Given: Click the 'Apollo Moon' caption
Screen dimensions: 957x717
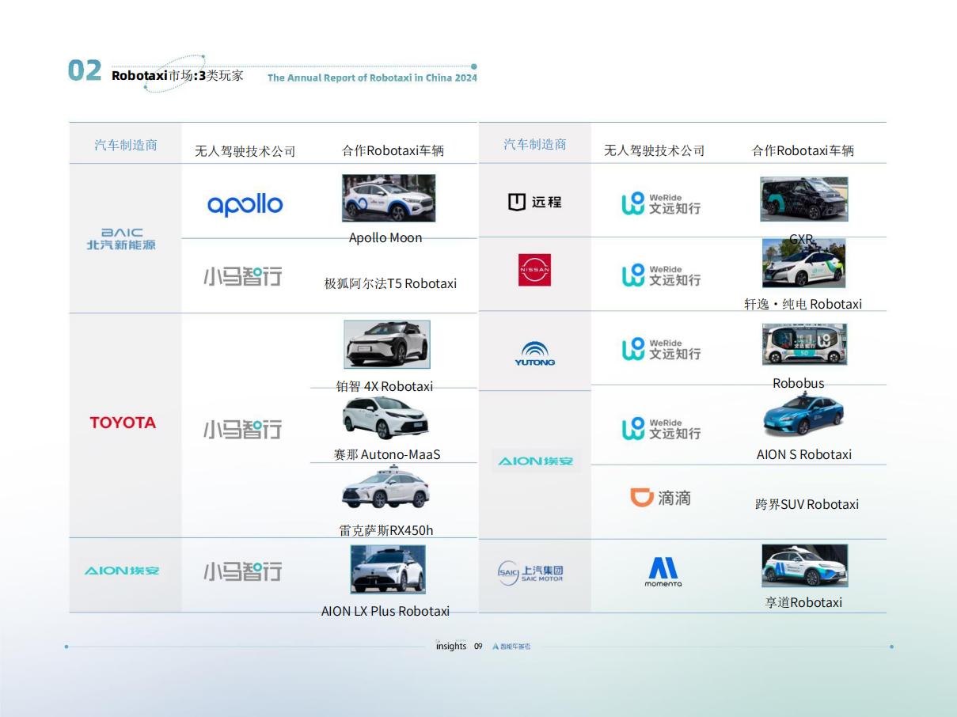Looking at the screenshot, I should [385, 237].
